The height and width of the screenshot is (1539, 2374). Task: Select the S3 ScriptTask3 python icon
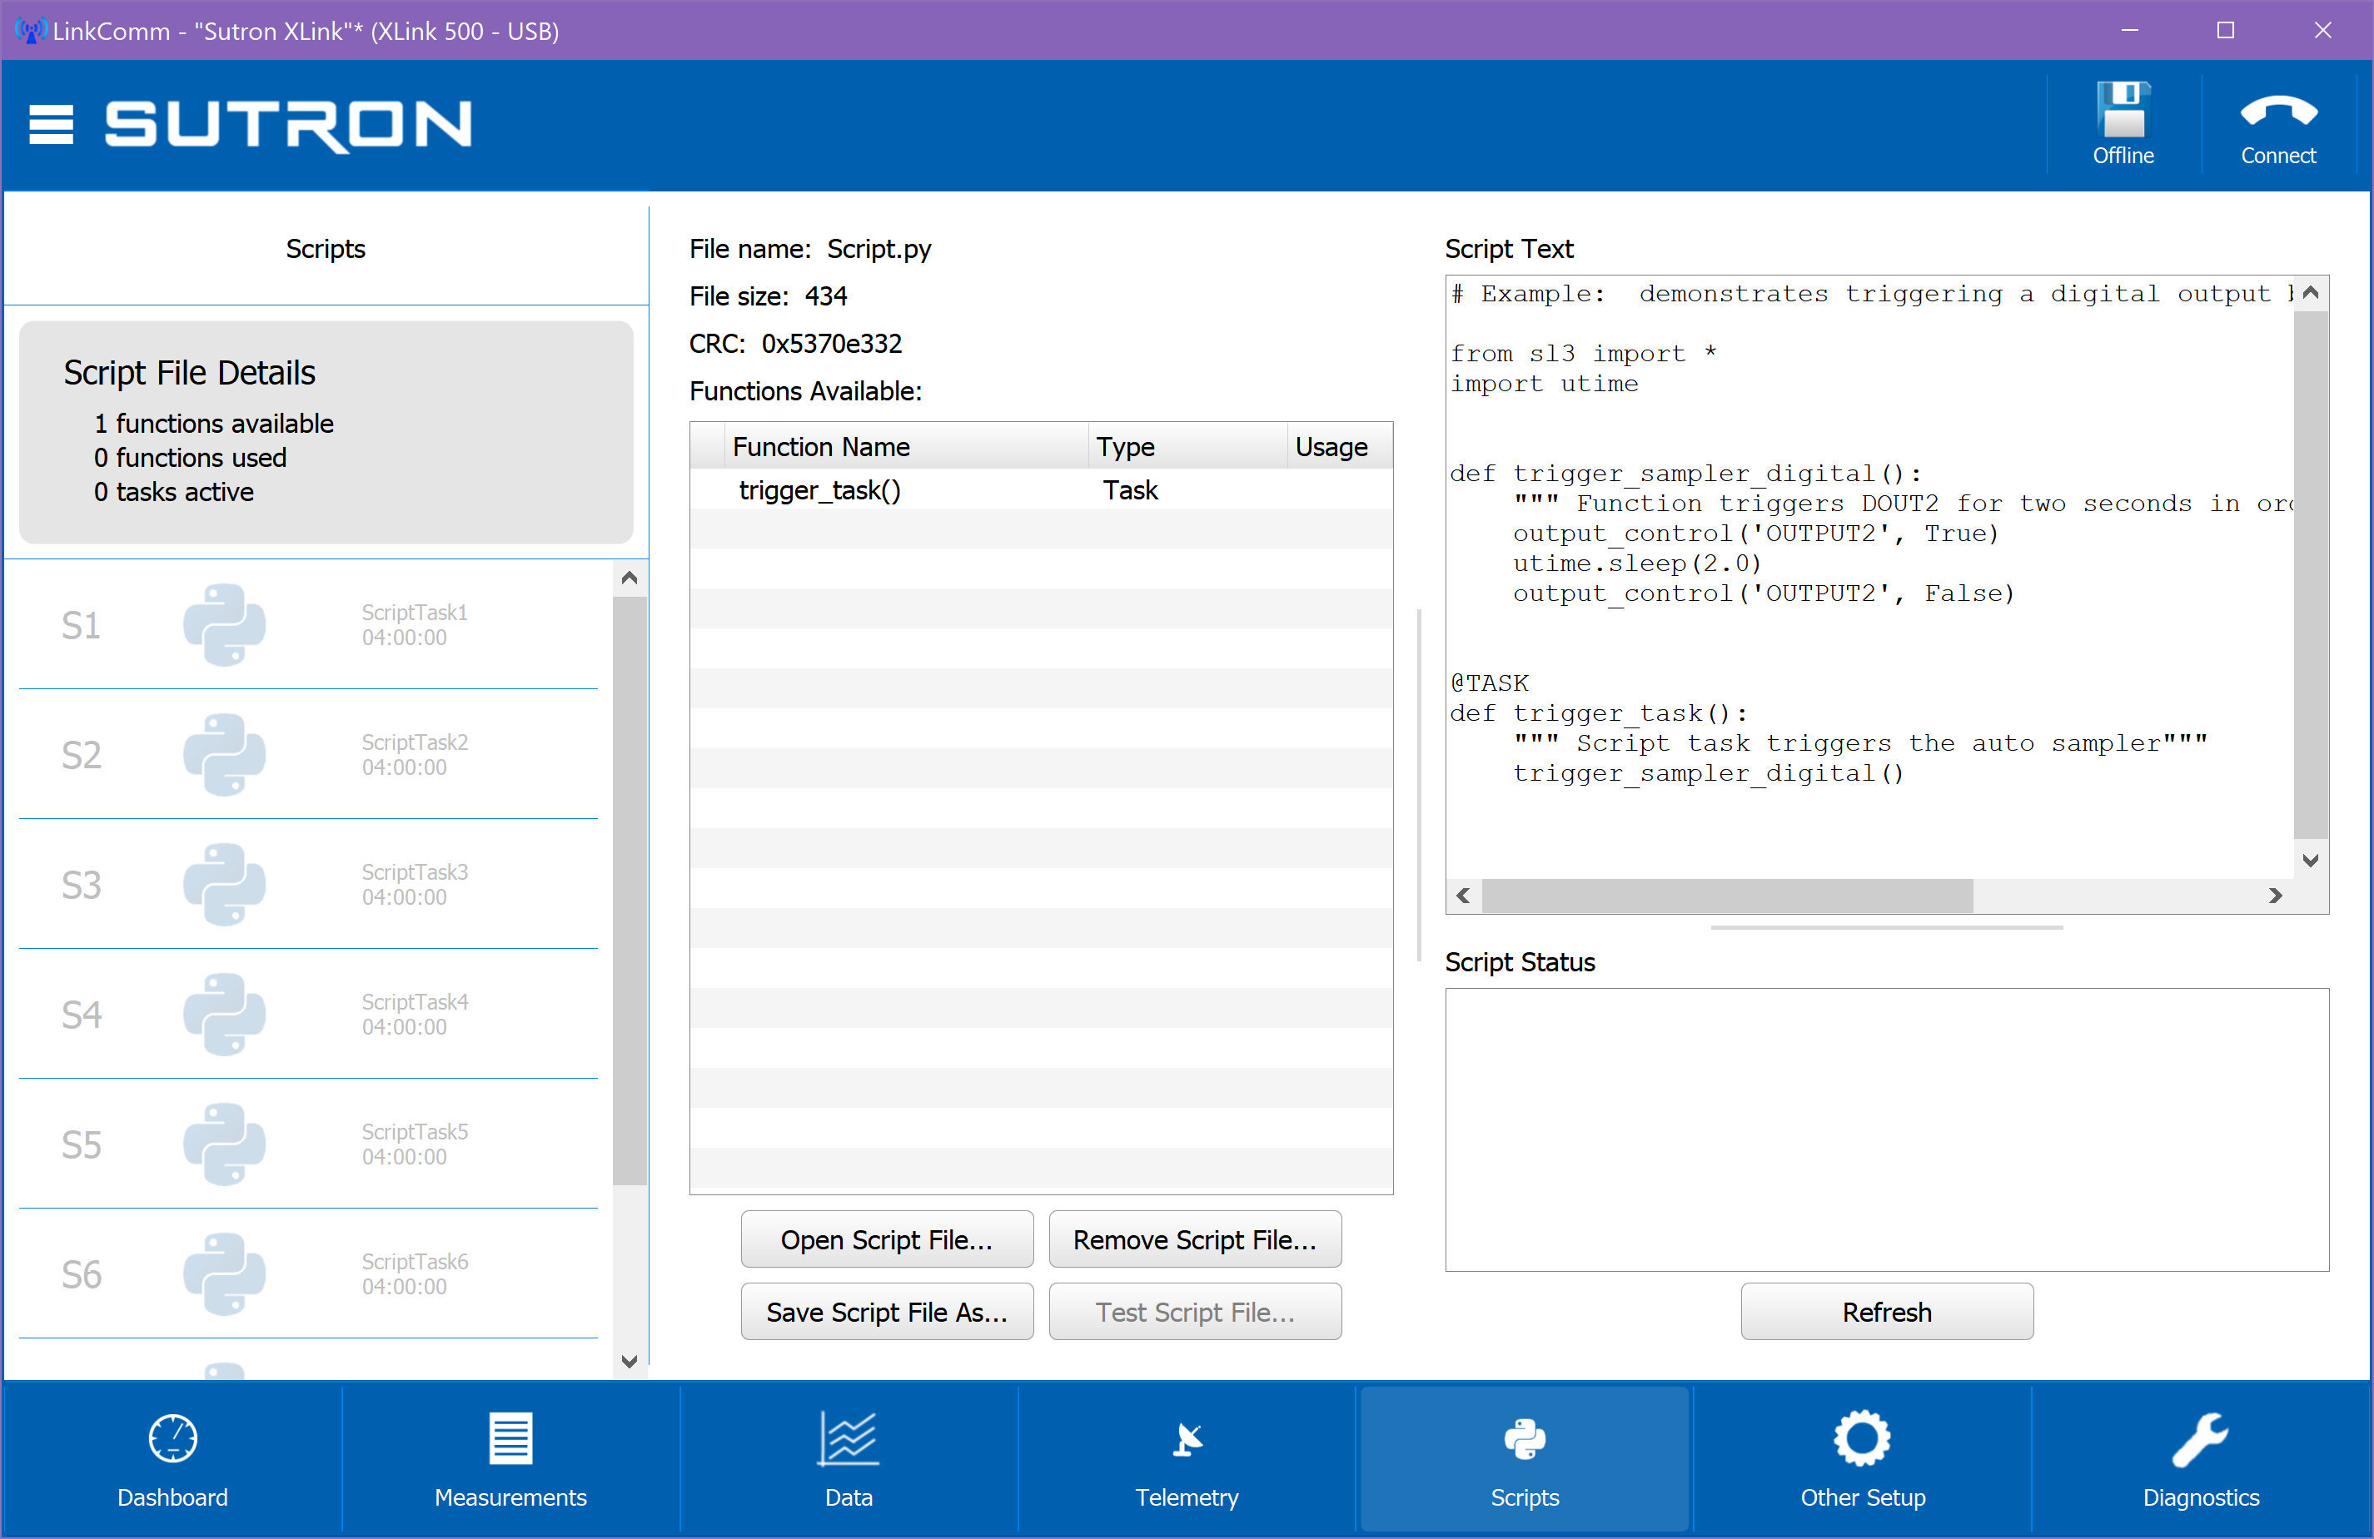pyautogui.click(x=225, y=885)
